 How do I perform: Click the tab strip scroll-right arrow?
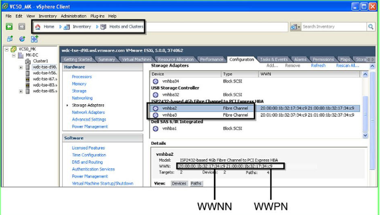click(373, 60)
